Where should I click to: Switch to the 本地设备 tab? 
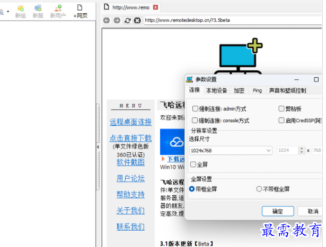tap(216, 90)
